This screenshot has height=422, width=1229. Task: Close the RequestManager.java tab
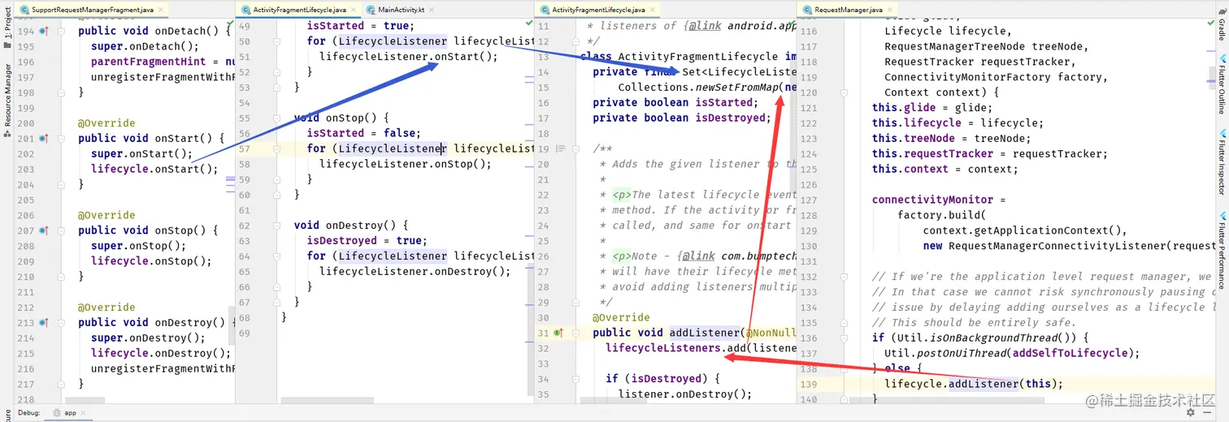coord(888,10)
